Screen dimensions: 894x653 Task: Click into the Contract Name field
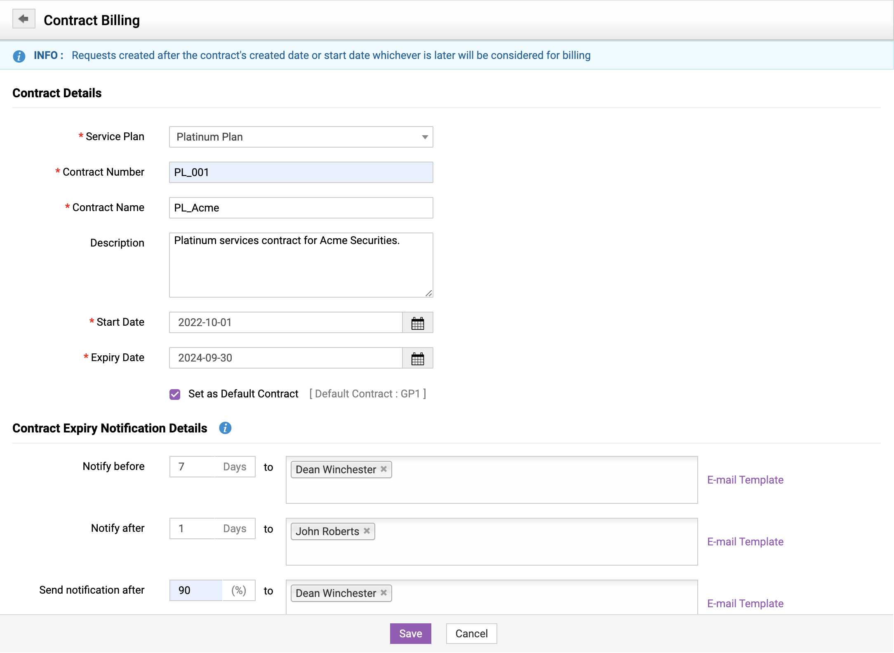tap(301, 208)
